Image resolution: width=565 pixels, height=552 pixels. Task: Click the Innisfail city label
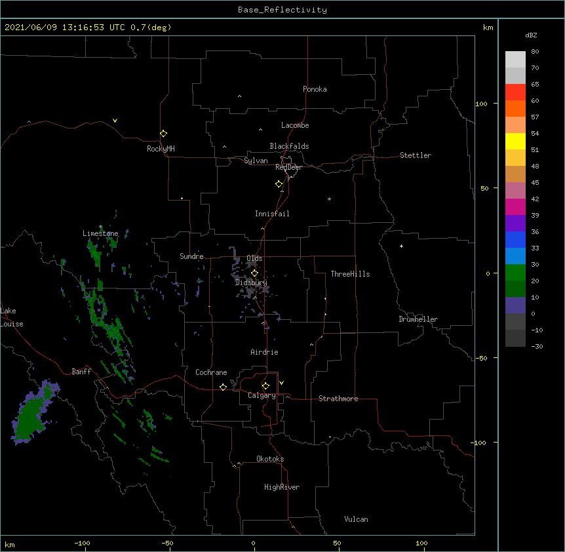[272, 214]
